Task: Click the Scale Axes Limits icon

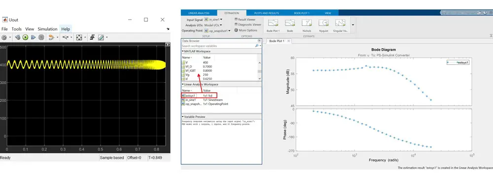Action: [79, 37]
